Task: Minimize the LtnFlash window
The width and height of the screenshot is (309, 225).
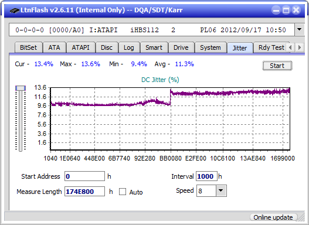Action: click(x=276, y=10)
